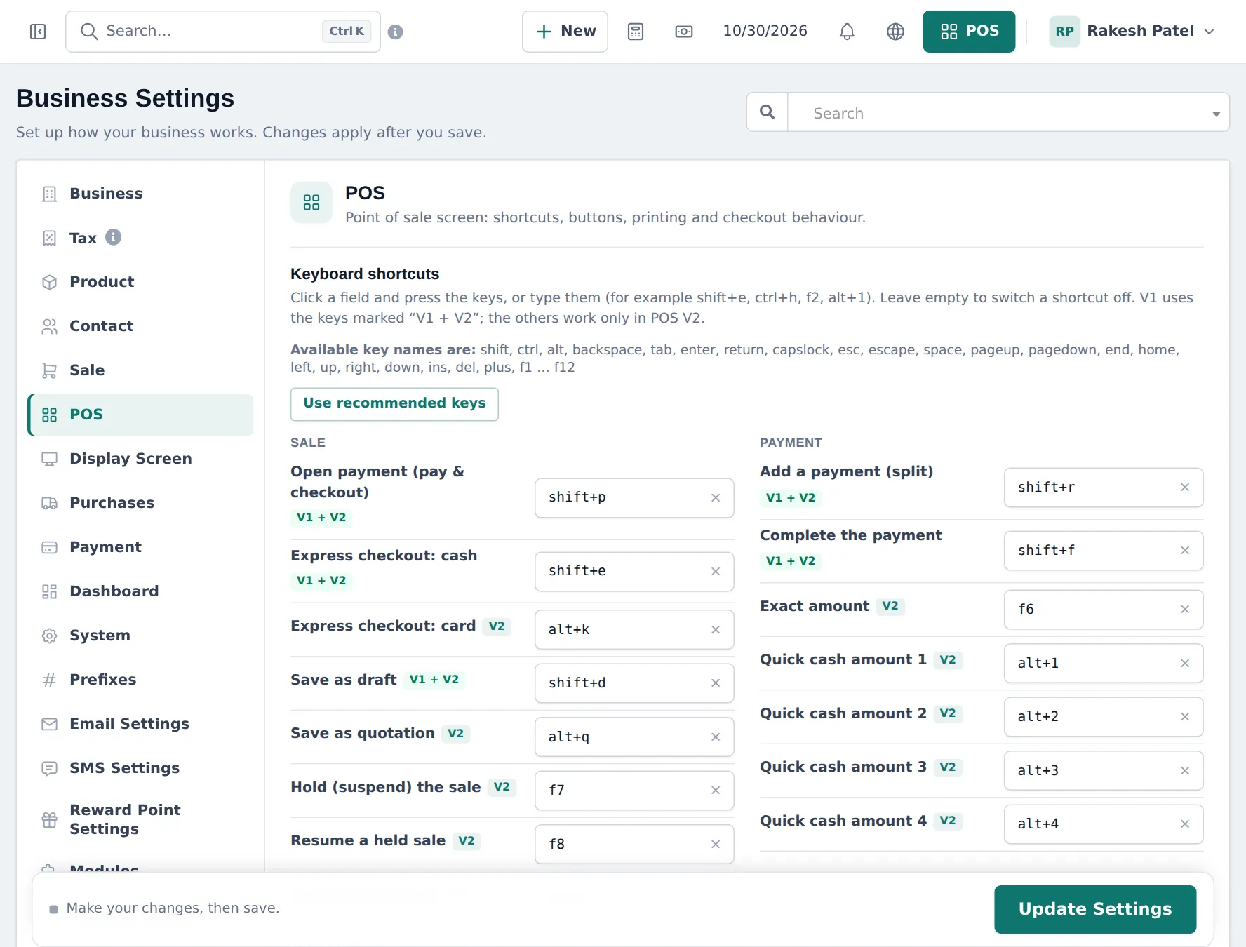
Task: Click the POS section header icon
Action: pos(311,203)
